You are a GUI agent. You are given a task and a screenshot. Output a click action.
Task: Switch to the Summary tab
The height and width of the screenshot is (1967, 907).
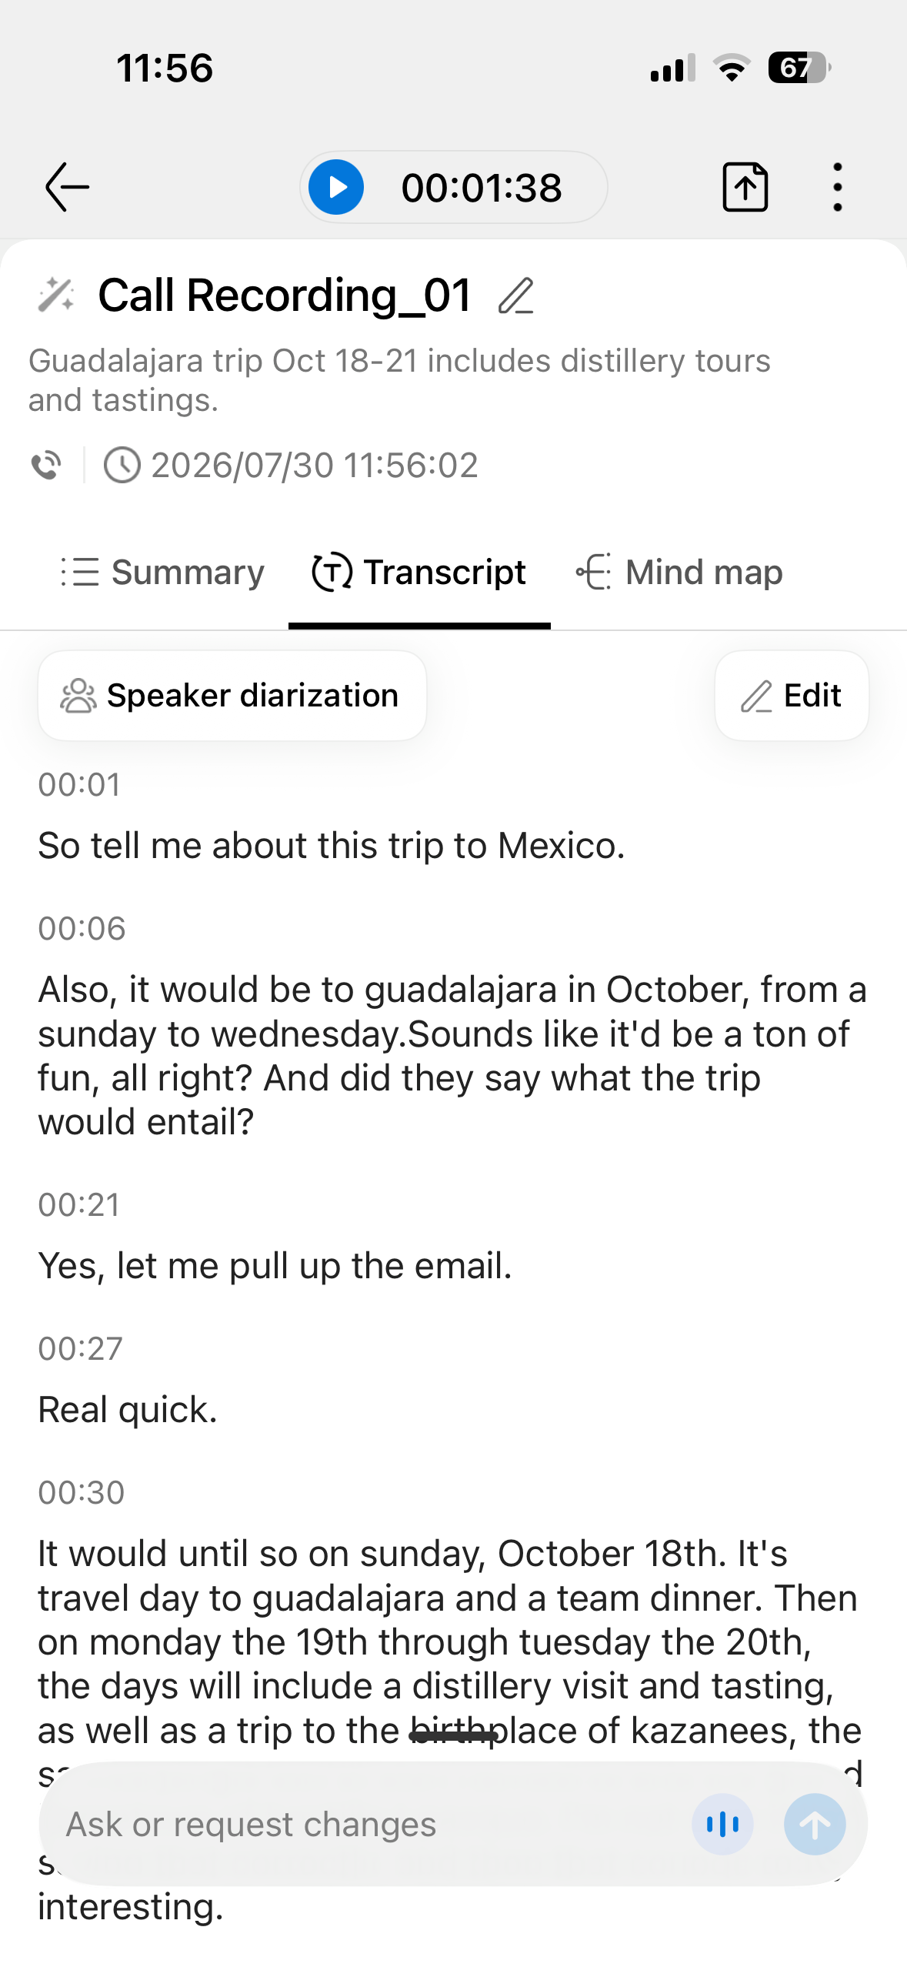click(x=162, y=573)
